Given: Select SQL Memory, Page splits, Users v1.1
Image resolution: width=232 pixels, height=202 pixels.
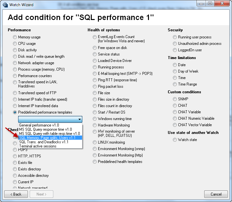Looking at the screenshot, I should pyautogui.click(x=50, y=138).
